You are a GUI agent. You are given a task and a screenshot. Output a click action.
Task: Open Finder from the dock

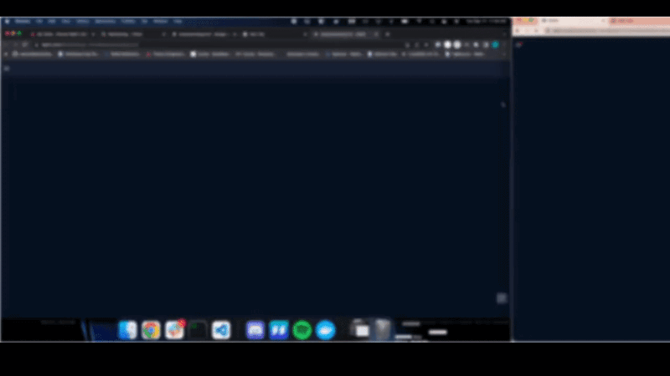tap(127, 330)
